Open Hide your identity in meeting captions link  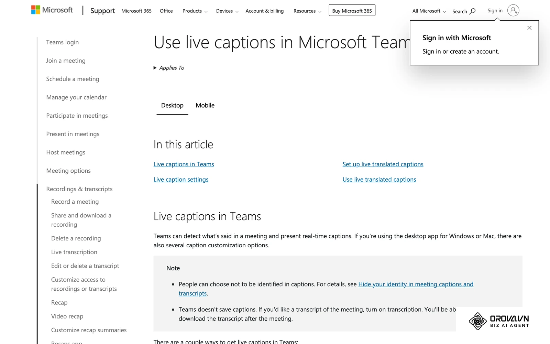coord(416,284)
